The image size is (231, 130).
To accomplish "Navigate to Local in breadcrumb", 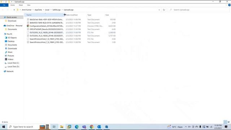I will 47,10.
